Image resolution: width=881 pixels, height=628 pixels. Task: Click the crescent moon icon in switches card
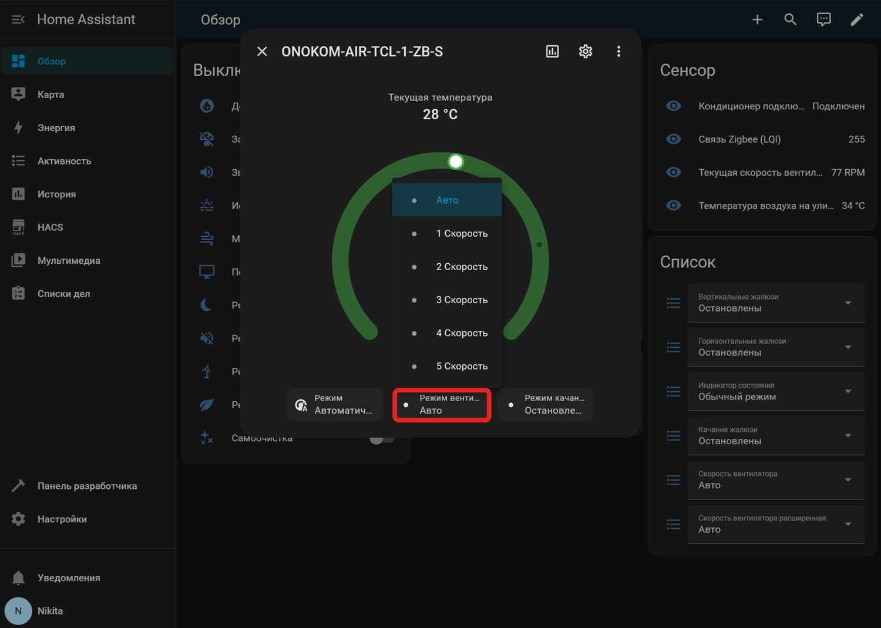[207, 305]
